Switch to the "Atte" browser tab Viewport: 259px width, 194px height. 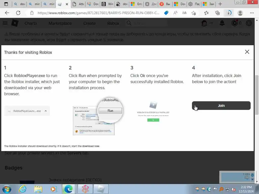click(x=78, y=4)
